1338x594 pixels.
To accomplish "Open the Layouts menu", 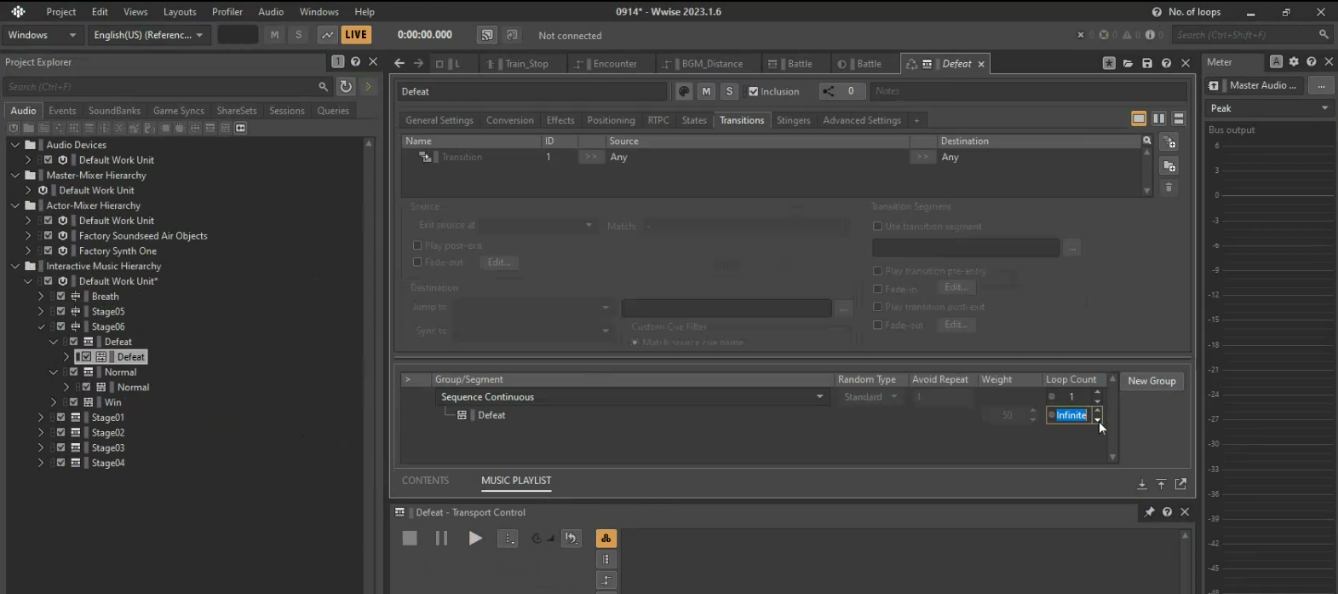I will (180, 12).
